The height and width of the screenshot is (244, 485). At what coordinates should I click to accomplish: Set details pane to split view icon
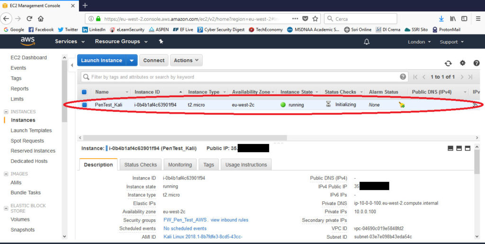(459, 148)
